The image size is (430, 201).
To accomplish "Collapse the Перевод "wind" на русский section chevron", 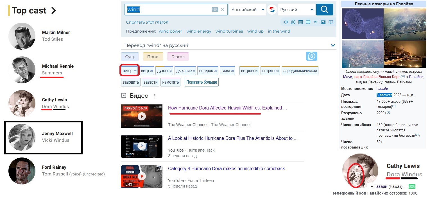I will pos(333,45).
